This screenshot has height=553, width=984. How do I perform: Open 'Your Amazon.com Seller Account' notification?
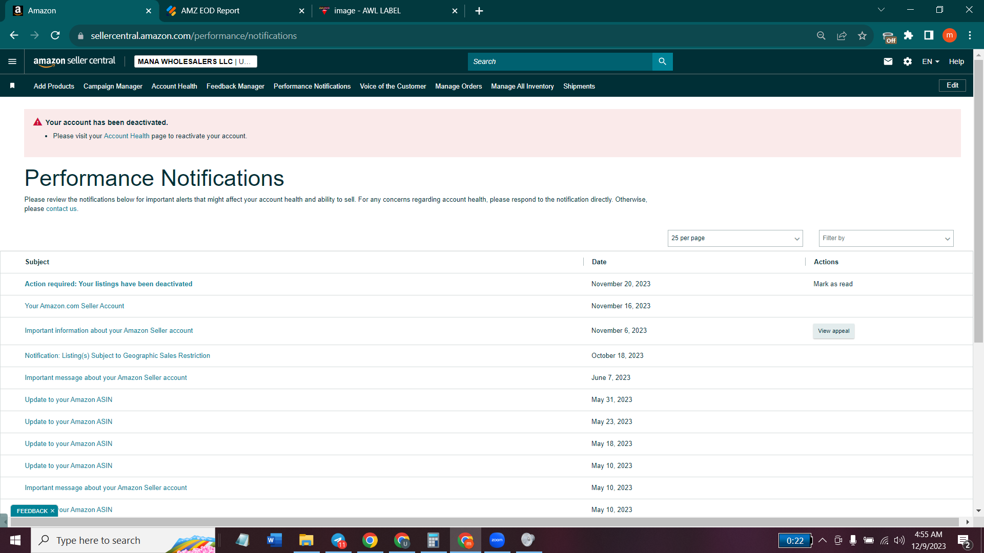pyautogui.click(x=74, y=306)
